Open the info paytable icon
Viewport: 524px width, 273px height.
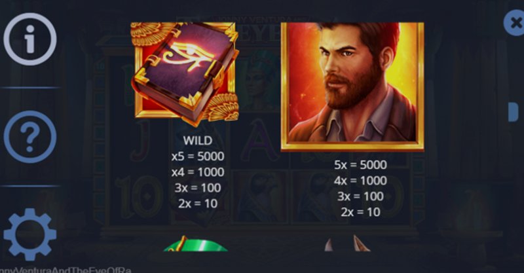pos(30,39)
